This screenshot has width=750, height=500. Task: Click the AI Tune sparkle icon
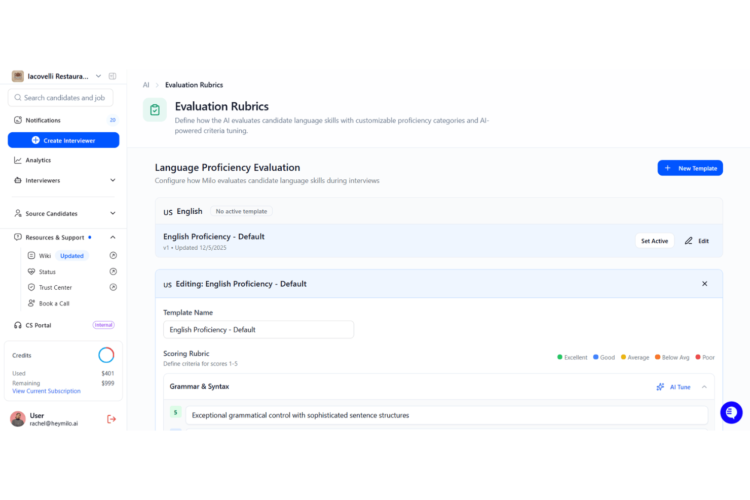[x=660, y=387]
